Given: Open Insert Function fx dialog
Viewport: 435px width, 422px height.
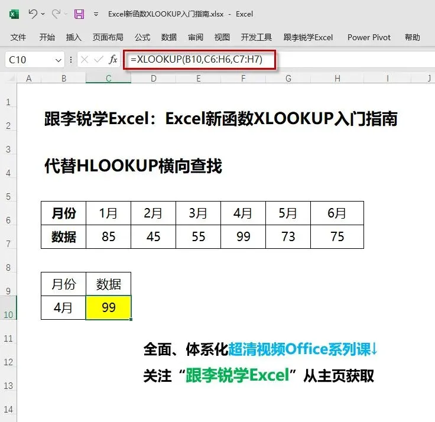Looking at the screenshot, I should click(113, 59).
